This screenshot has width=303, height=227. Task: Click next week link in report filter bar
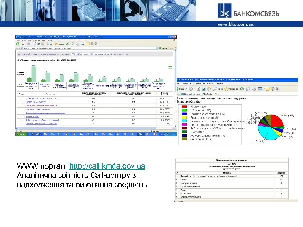(x=49, y=54)
